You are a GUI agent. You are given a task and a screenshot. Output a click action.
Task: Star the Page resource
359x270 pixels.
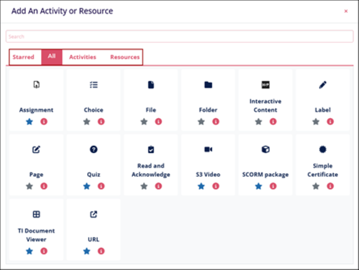pyautogui.click(x=29, y=186)
